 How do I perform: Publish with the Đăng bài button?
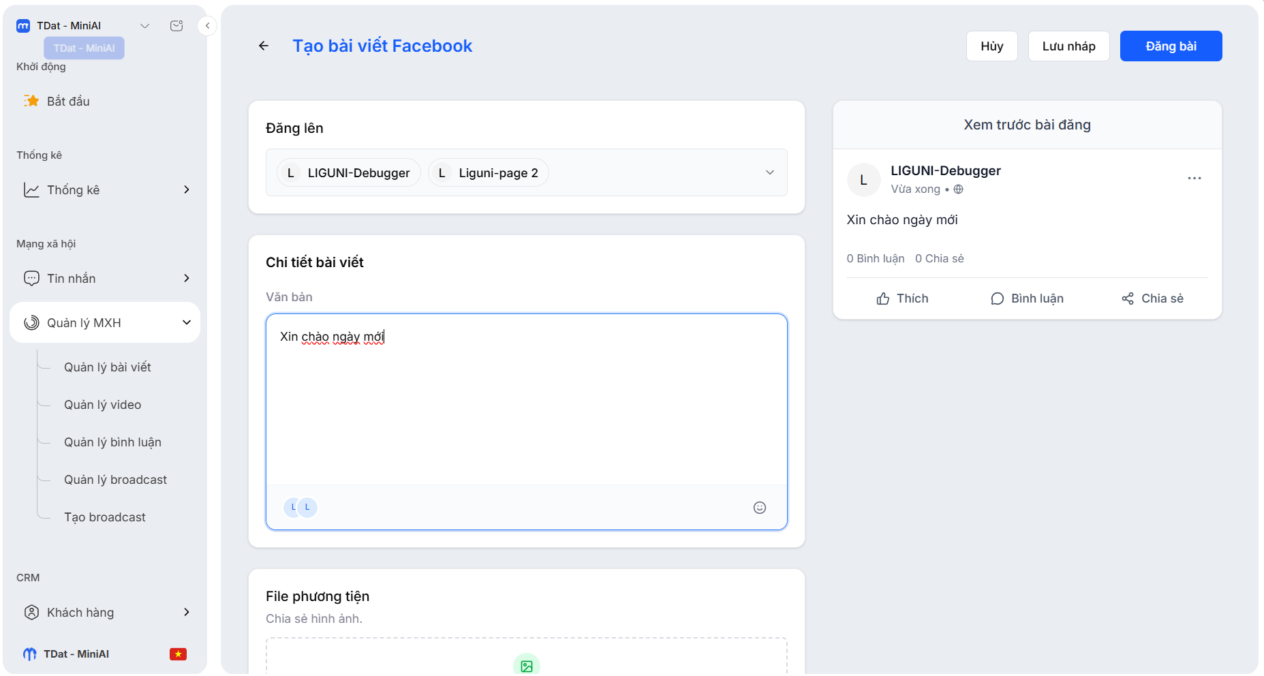(1171, 46)
